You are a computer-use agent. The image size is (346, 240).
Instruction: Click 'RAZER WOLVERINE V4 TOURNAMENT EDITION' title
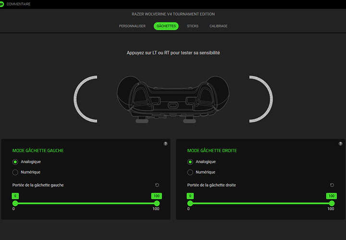(173, 14)
